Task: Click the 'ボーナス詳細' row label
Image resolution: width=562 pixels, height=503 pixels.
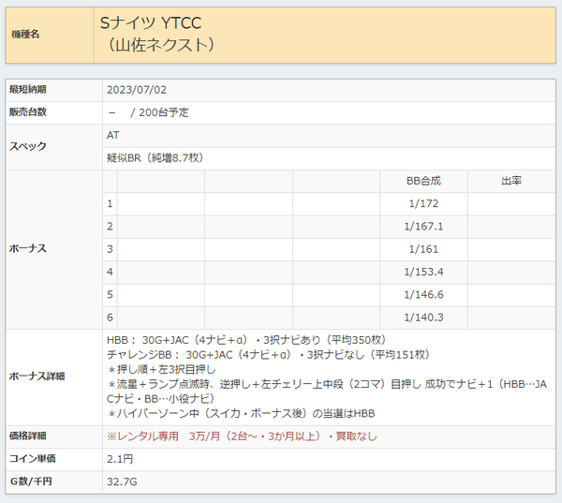Action: (x=37, y=377)
